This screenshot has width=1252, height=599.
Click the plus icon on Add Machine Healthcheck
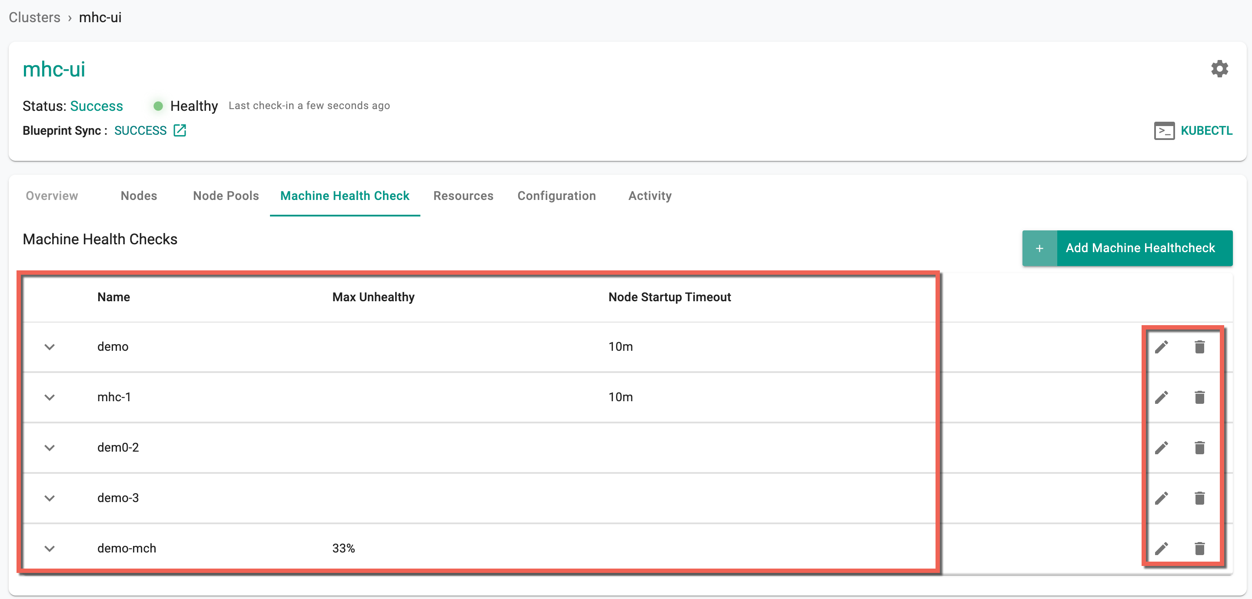[x=1039, y=248]
